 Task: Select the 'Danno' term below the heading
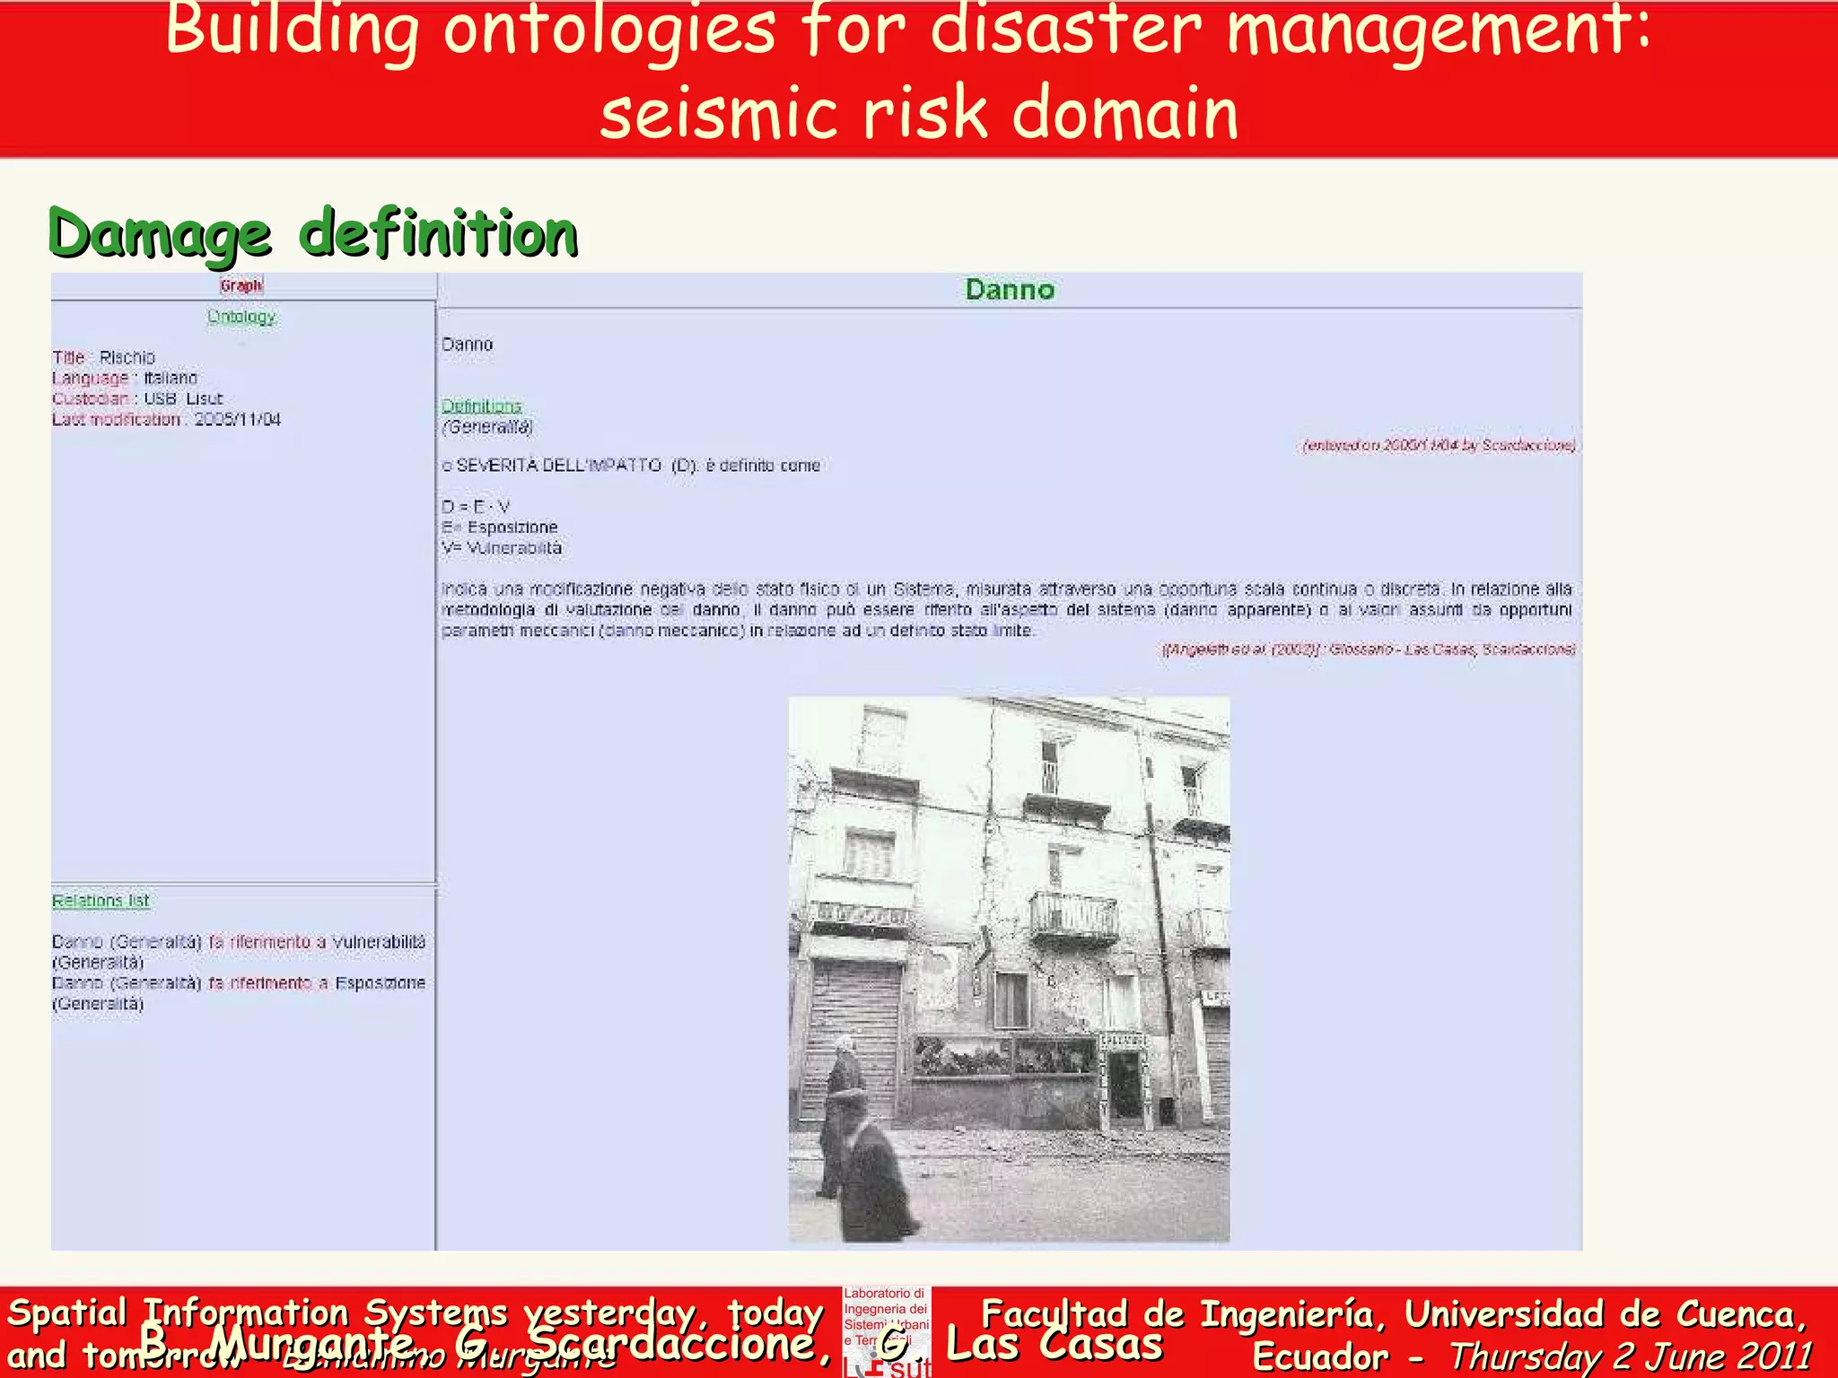(x=468, y=344)
